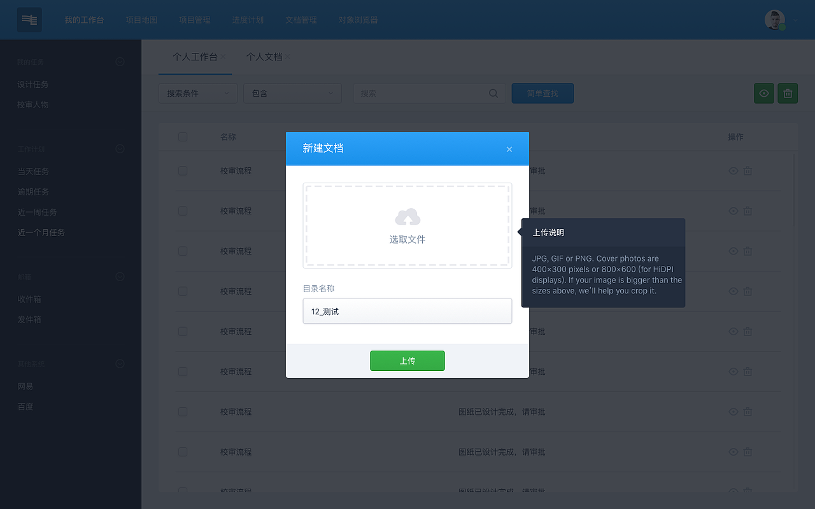Check the fifth 校审流程 row checkbox
The width and height of the screenshot is (815, 509).
click(183, 331)
